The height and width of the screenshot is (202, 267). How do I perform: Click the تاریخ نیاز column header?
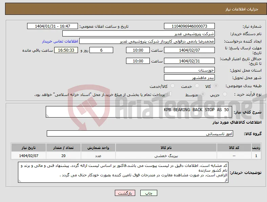(x=28, y=148)
